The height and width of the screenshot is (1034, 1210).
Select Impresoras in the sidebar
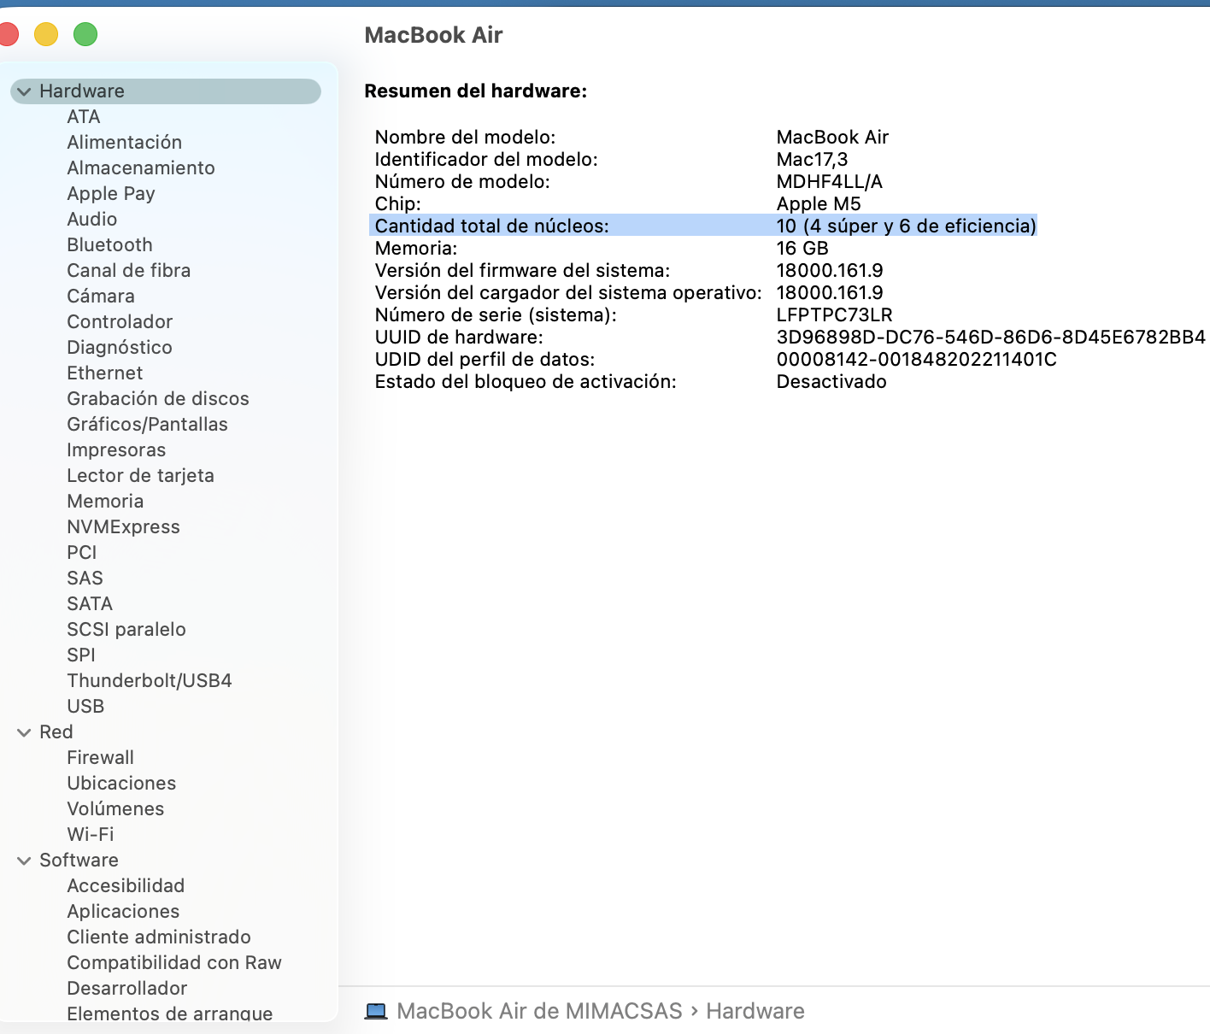[x=116, y=450]
